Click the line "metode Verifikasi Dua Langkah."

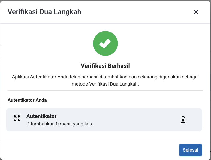(105, 84)
